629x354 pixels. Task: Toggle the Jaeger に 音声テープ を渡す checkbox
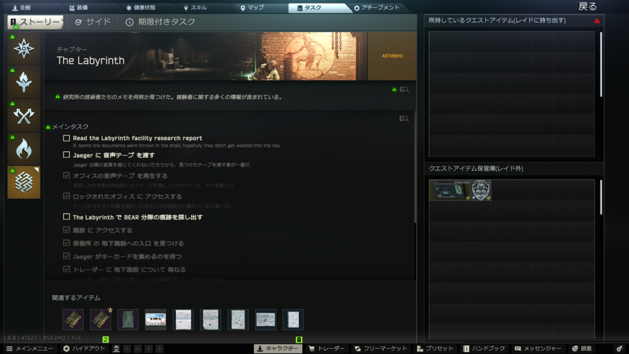66,155
